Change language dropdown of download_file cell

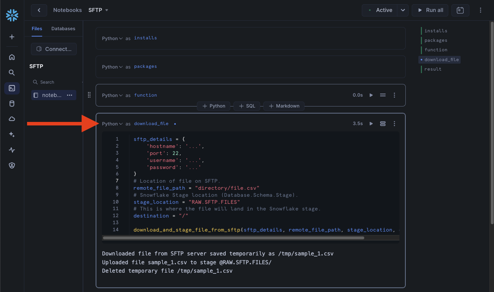point(112,124)
